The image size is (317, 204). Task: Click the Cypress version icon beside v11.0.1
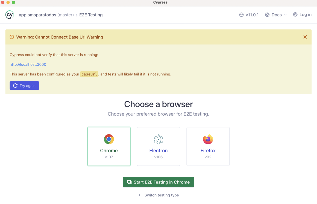tap(241, 15)
